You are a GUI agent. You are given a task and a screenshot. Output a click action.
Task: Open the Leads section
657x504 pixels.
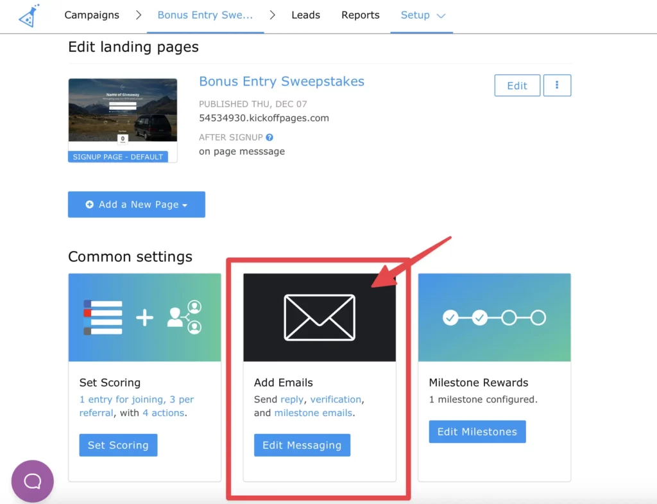306,15
